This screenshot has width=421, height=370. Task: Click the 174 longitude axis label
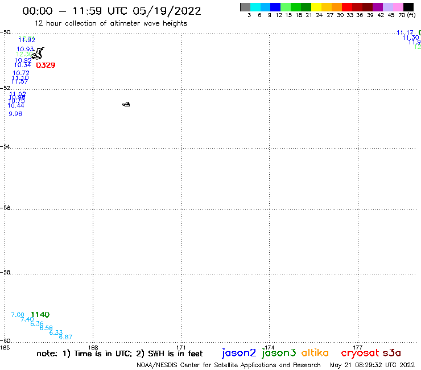[270, 347]
